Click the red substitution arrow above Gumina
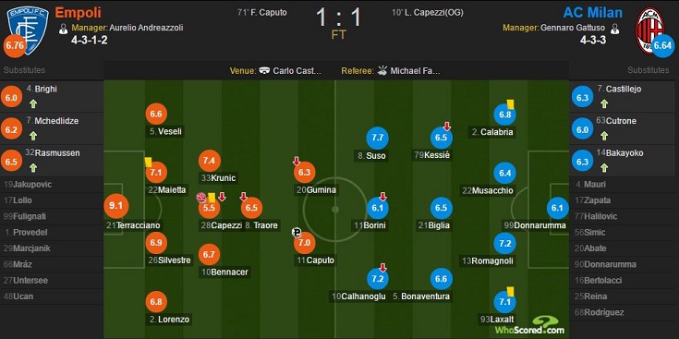The width and height of the screenshot is (679, 339). pos(297,162)
